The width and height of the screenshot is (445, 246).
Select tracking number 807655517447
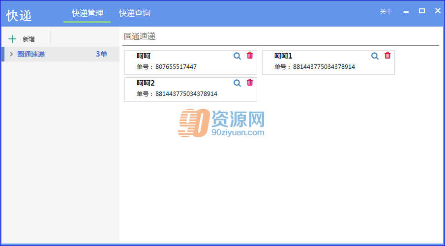click(x=176, y=67)
